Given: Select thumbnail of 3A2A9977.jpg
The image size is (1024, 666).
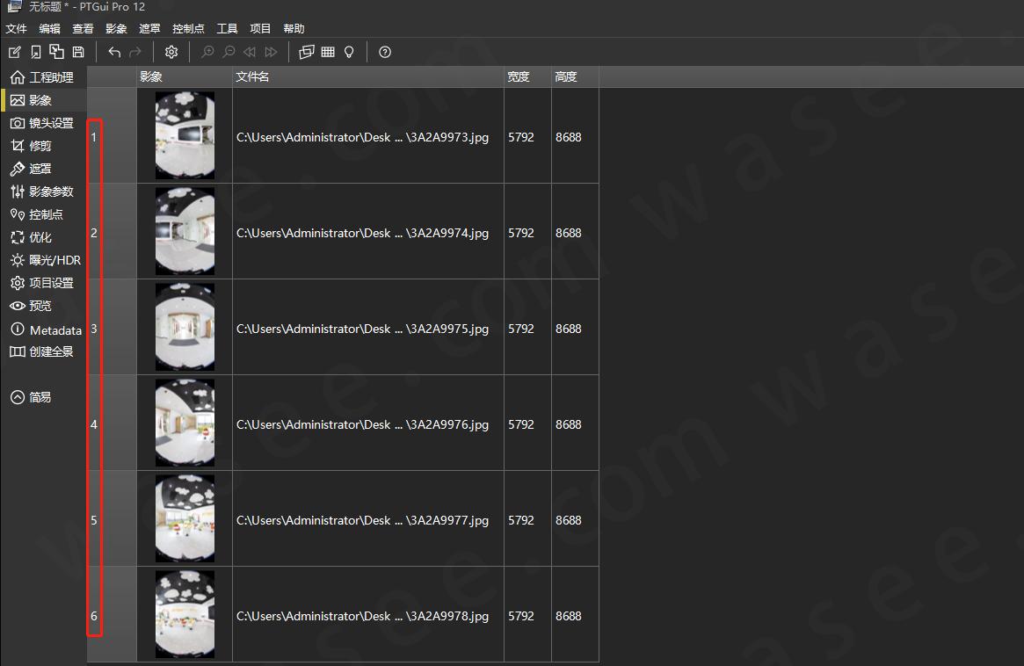Looking at the screenshot, I should pyautogui.click(x=185, y=518).
